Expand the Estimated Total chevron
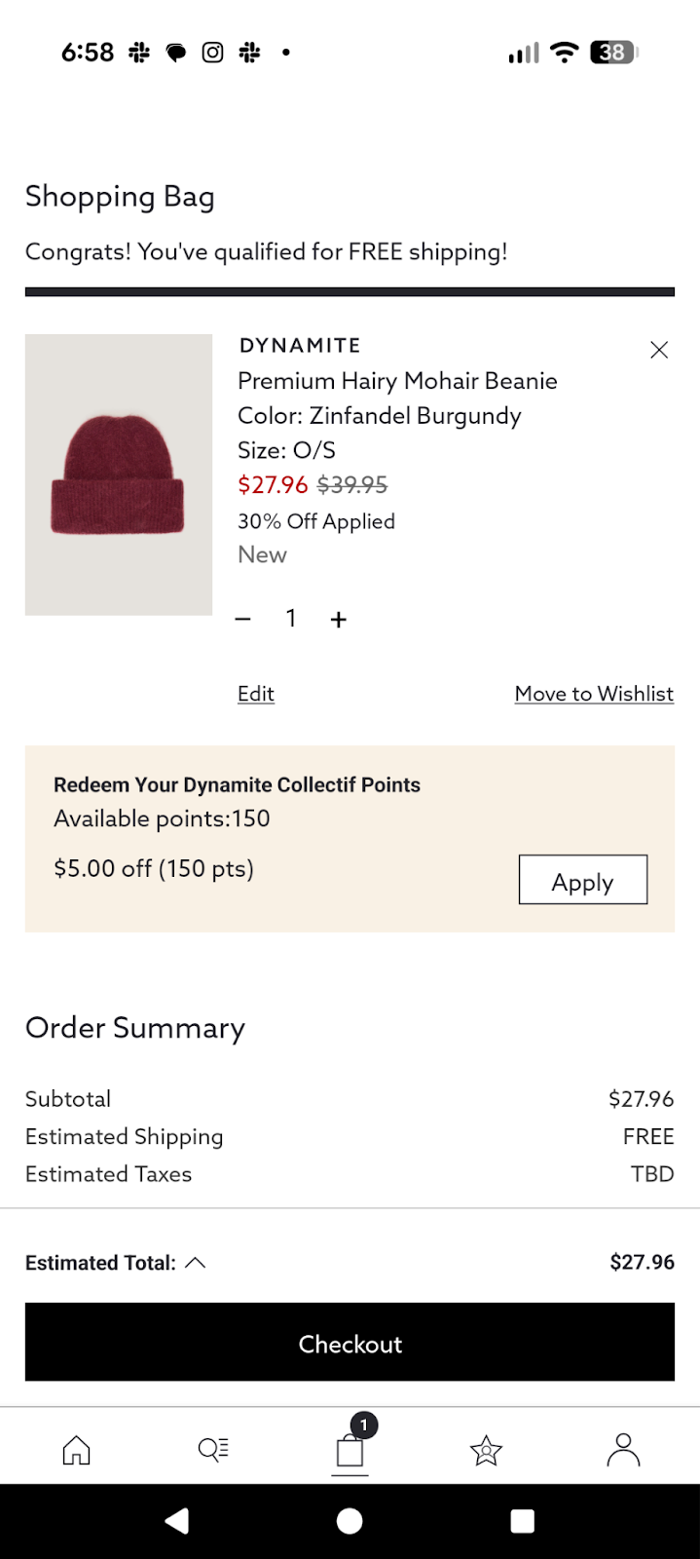Screen dimensions: 700x1559 click(196, 1263)
